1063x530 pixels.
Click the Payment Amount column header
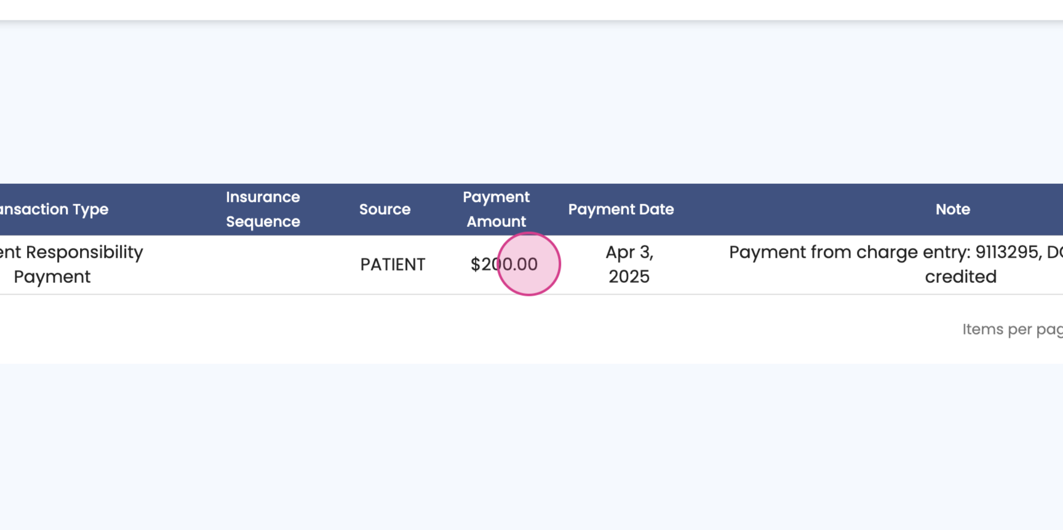496,209
